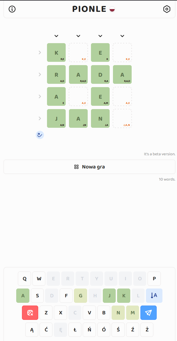Screen dimensions: 177x341
Task: Click the blue circular refresh icon
Action: point(40,135)
